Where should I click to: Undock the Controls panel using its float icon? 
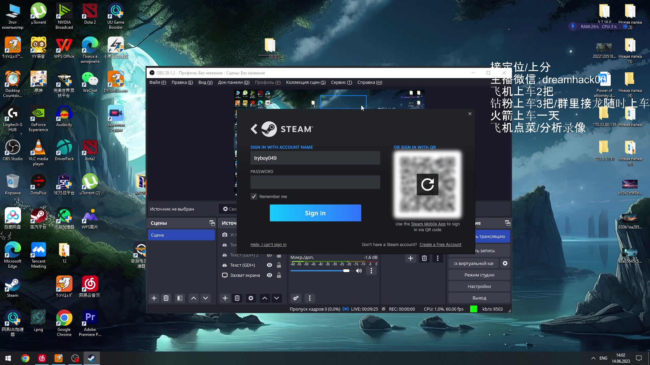click(x=507, y=223)
